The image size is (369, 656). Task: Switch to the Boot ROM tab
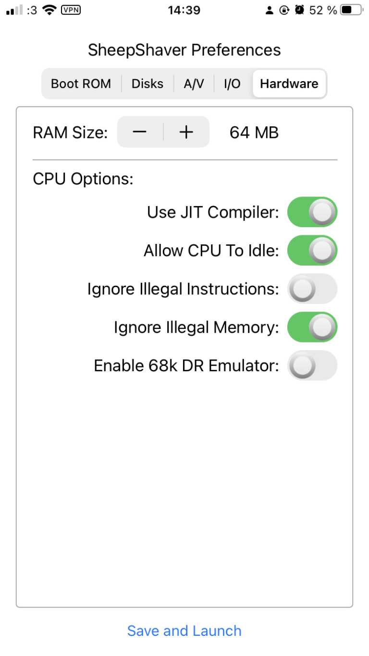click(81, 84)
